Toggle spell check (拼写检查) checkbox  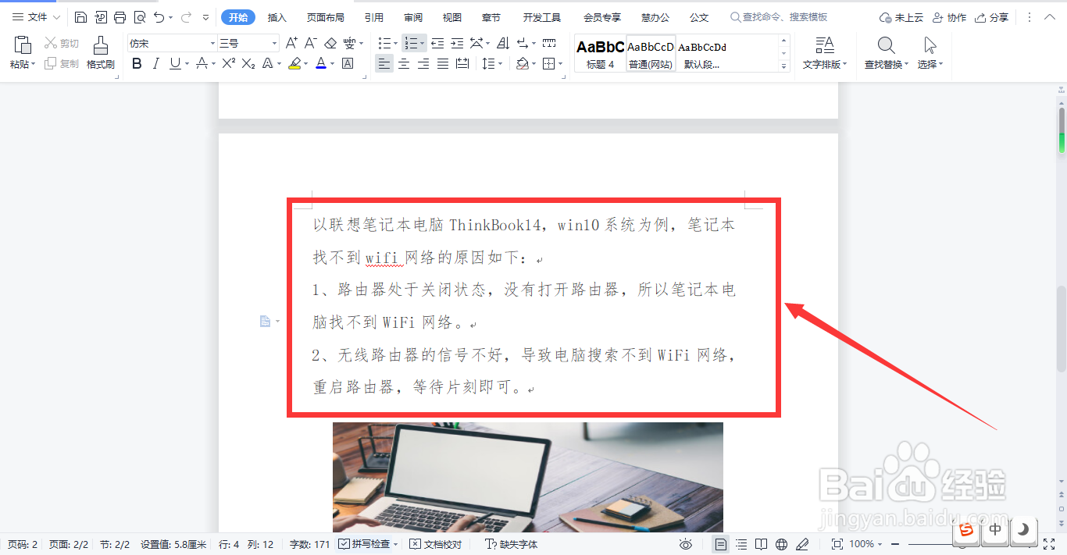364,544
